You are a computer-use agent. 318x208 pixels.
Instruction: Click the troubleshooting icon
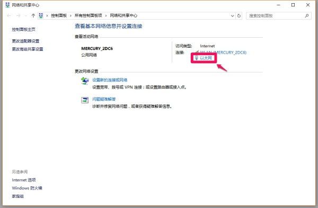(85, 100)
